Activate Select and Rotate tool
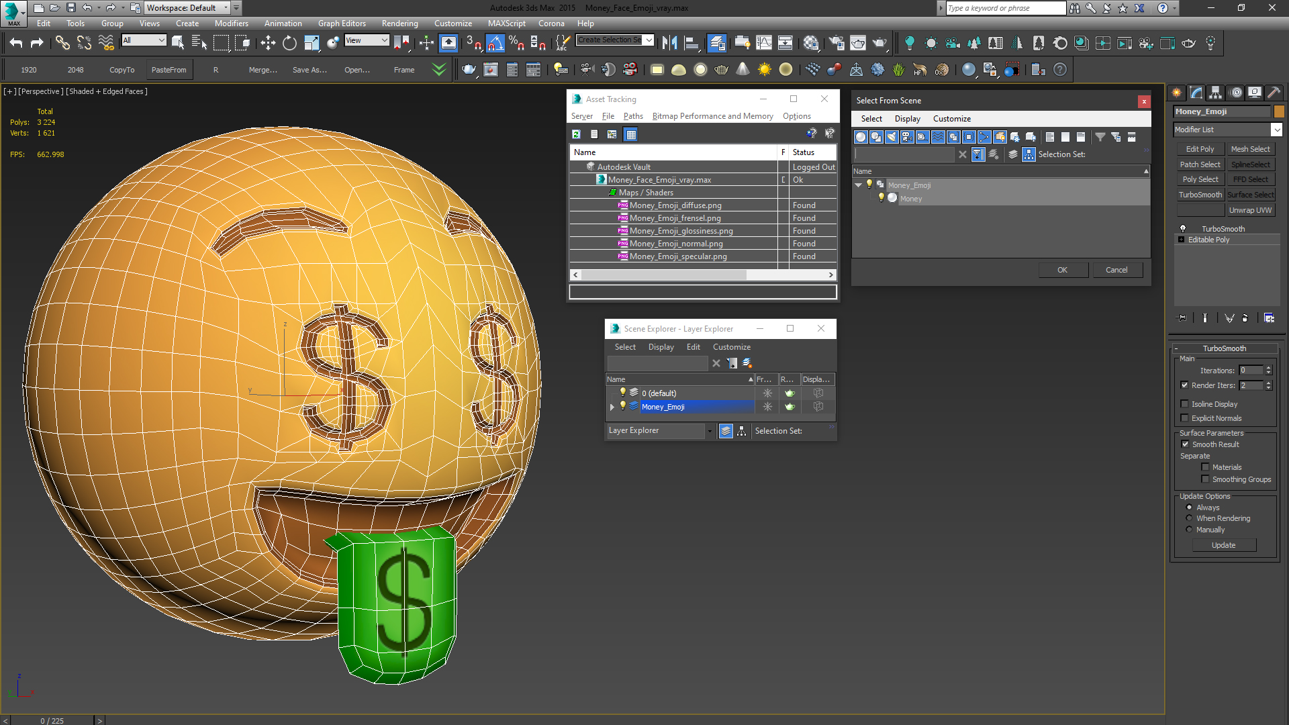The height and width of the screenshot is (725, 1289). tap(289, 43)
